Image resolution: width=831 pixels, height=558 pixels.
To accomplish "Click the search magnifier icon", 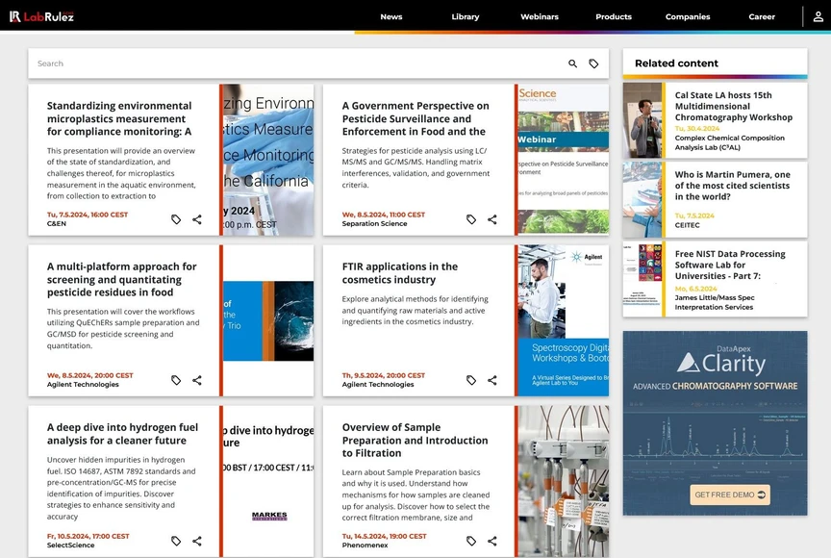I will pyautogui.click(x=572, y=63).
